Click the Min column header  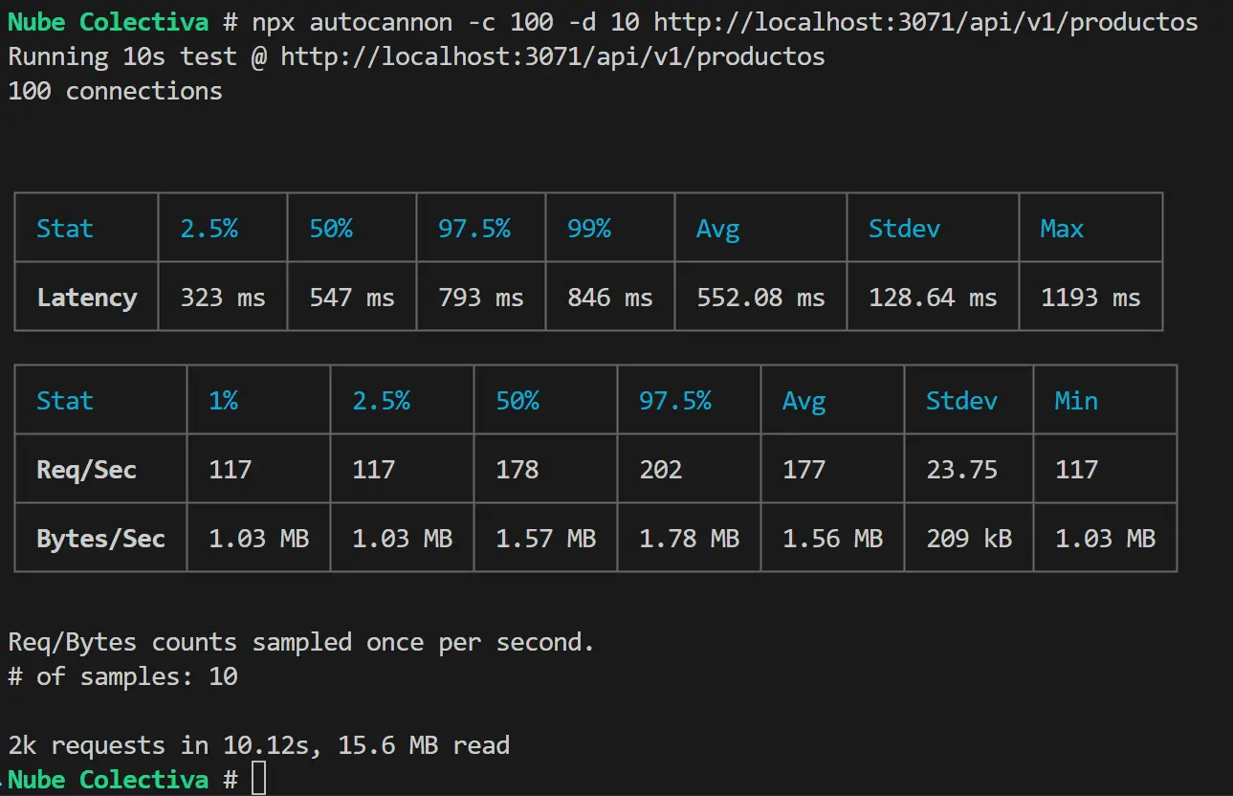coord(1076,401)
